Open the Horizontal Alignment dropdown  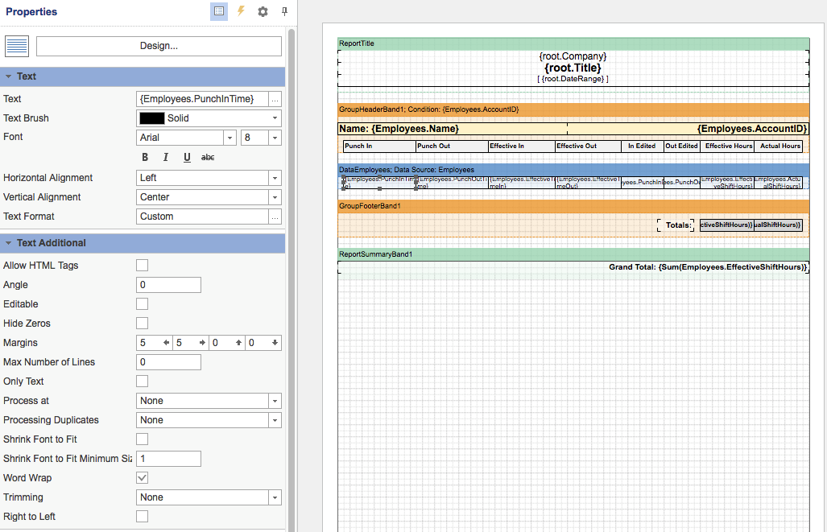(x=276, y=177)
